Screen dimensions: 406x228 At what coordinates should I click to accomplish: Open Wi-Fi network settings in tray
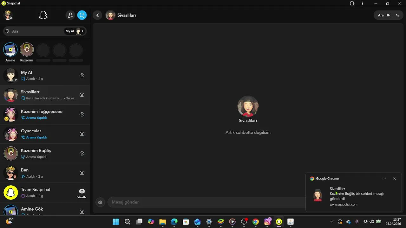point(365,222)
